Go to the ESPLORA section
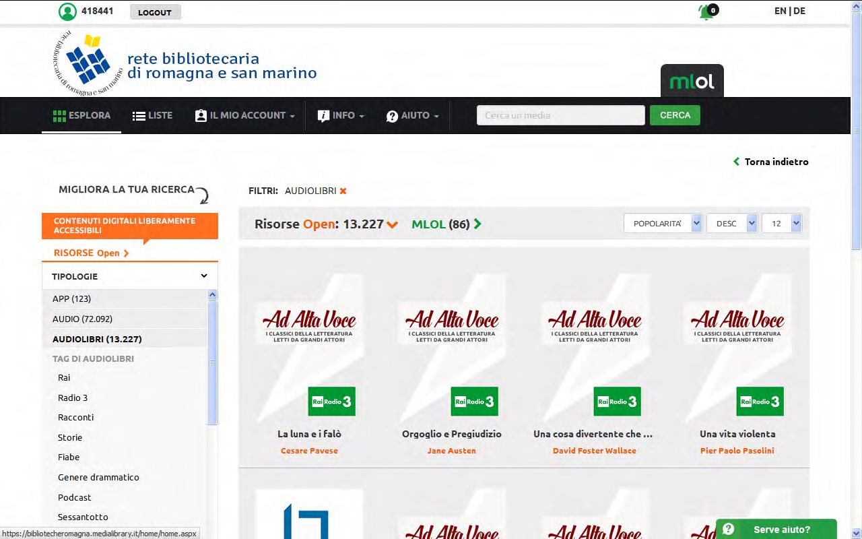 (x=81, y=116)
